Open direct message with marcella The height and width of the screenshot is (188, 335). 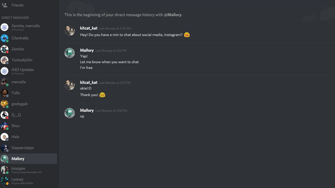[29, 82]
